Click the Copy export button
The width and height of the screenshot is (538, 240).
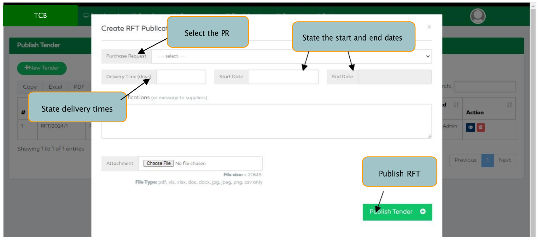point(30,87)
